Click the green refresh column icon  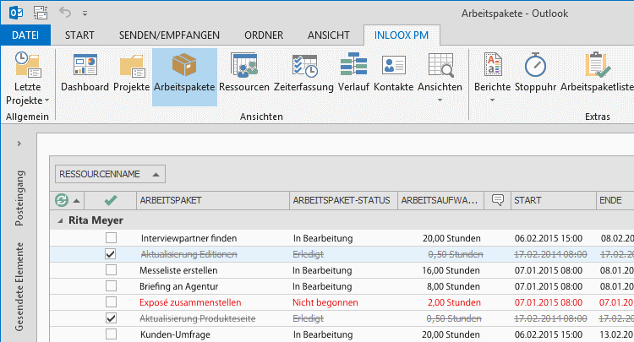click(62, 200)
